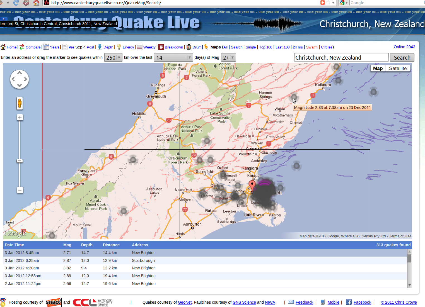Image resolution: width=425 pixels, height=307 pixels.
Task: Click the Search button next to the address field
Action: (x=402, y=58)
